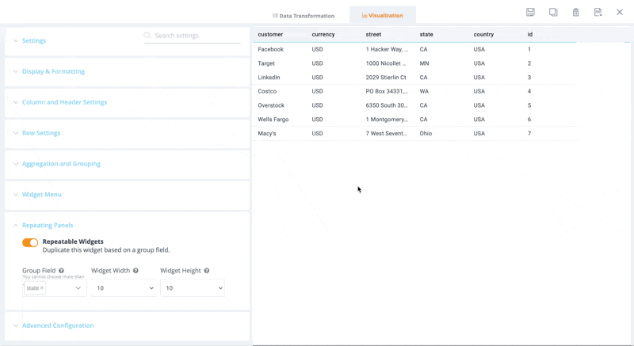Open the Widget Height dropdown
634x346 pixels.
(x=193, y=288)
